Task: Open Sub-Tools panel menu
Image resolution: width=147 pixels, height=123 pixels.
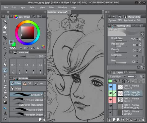Action: 11,78
